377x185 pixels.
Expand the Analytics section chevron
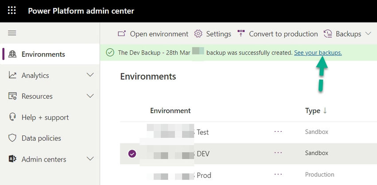[x=90, y=75]
